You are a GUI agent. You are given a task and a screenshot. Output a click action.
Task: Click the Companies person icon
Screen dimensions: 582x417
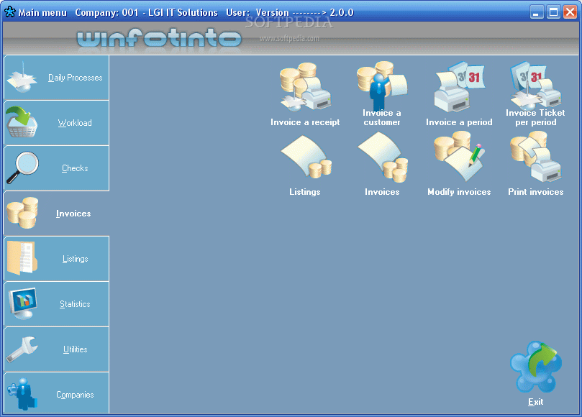click(22, 395)
